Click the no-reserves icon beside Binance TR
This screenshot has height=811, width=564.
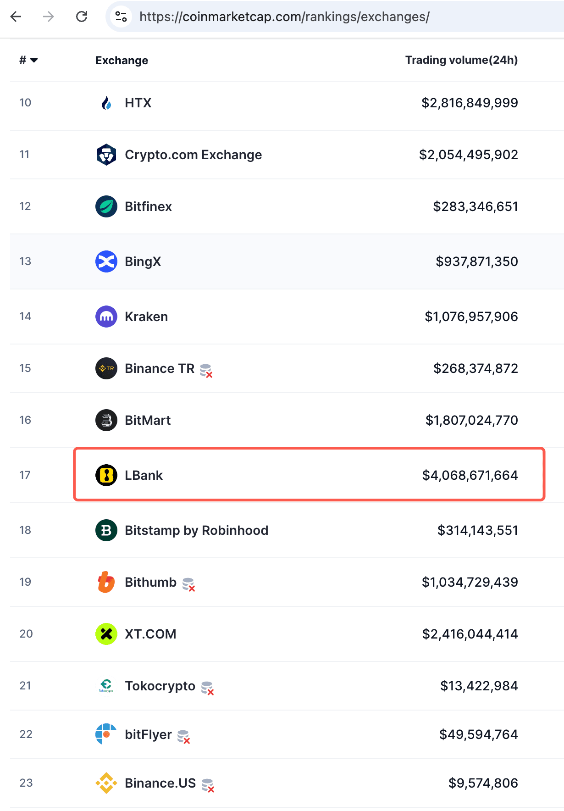206,370
